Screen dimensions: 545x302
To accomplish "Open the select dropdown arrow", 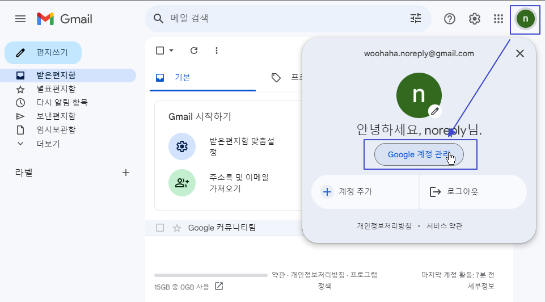I will (171, 51).
